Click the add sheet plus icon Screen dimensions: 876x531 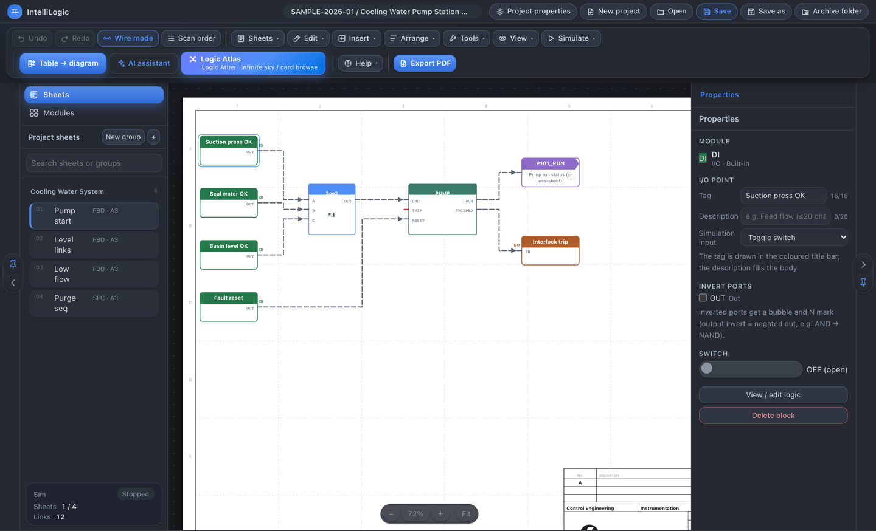pyautogui.click(x=154, y=137)
